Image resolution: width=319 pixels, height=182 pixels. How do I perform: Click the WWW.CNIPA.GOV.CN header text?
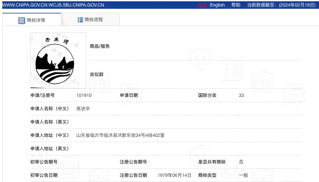24,5
